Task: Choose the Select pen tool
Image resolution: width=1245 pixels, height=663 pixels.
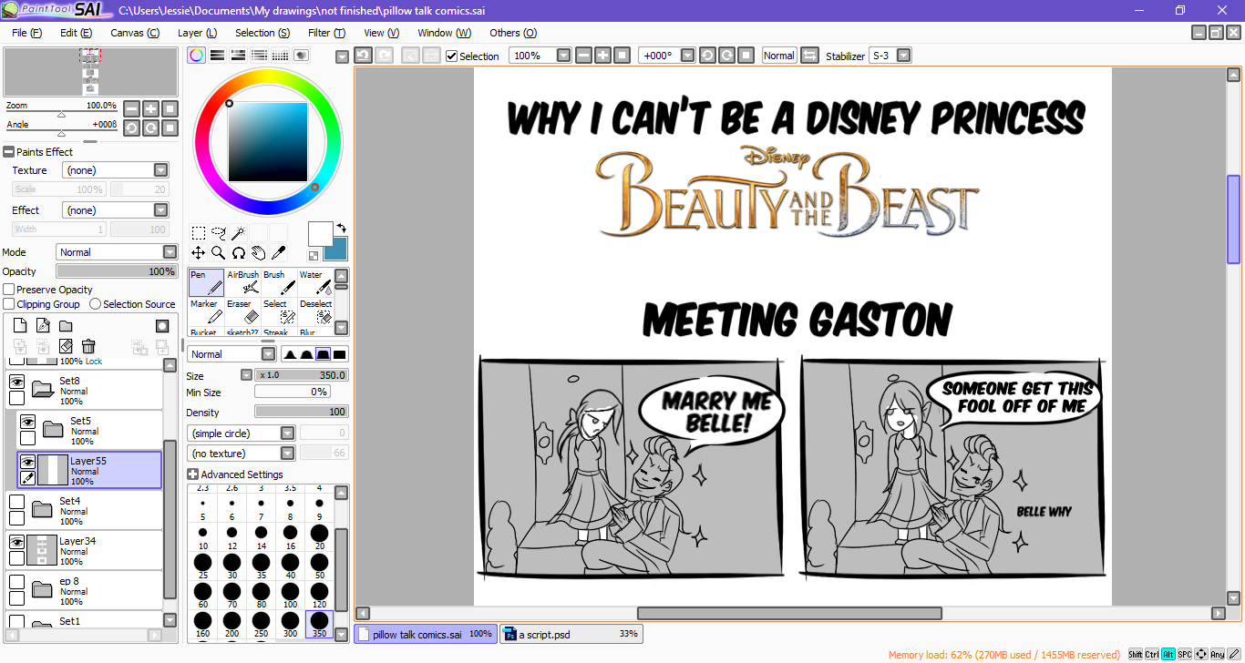Action: [279, 311]
